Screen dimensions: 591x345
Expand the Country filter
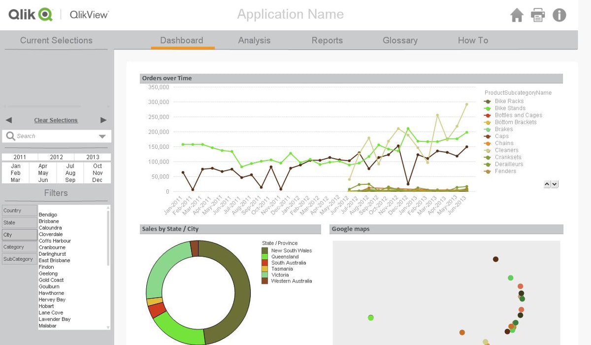tap(19, 210)
